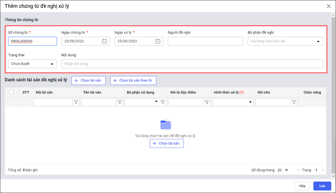This screenshot has width=336, height=193.
Task: Click the Bộ phận sử dụng filter icon
Action: 163,102
